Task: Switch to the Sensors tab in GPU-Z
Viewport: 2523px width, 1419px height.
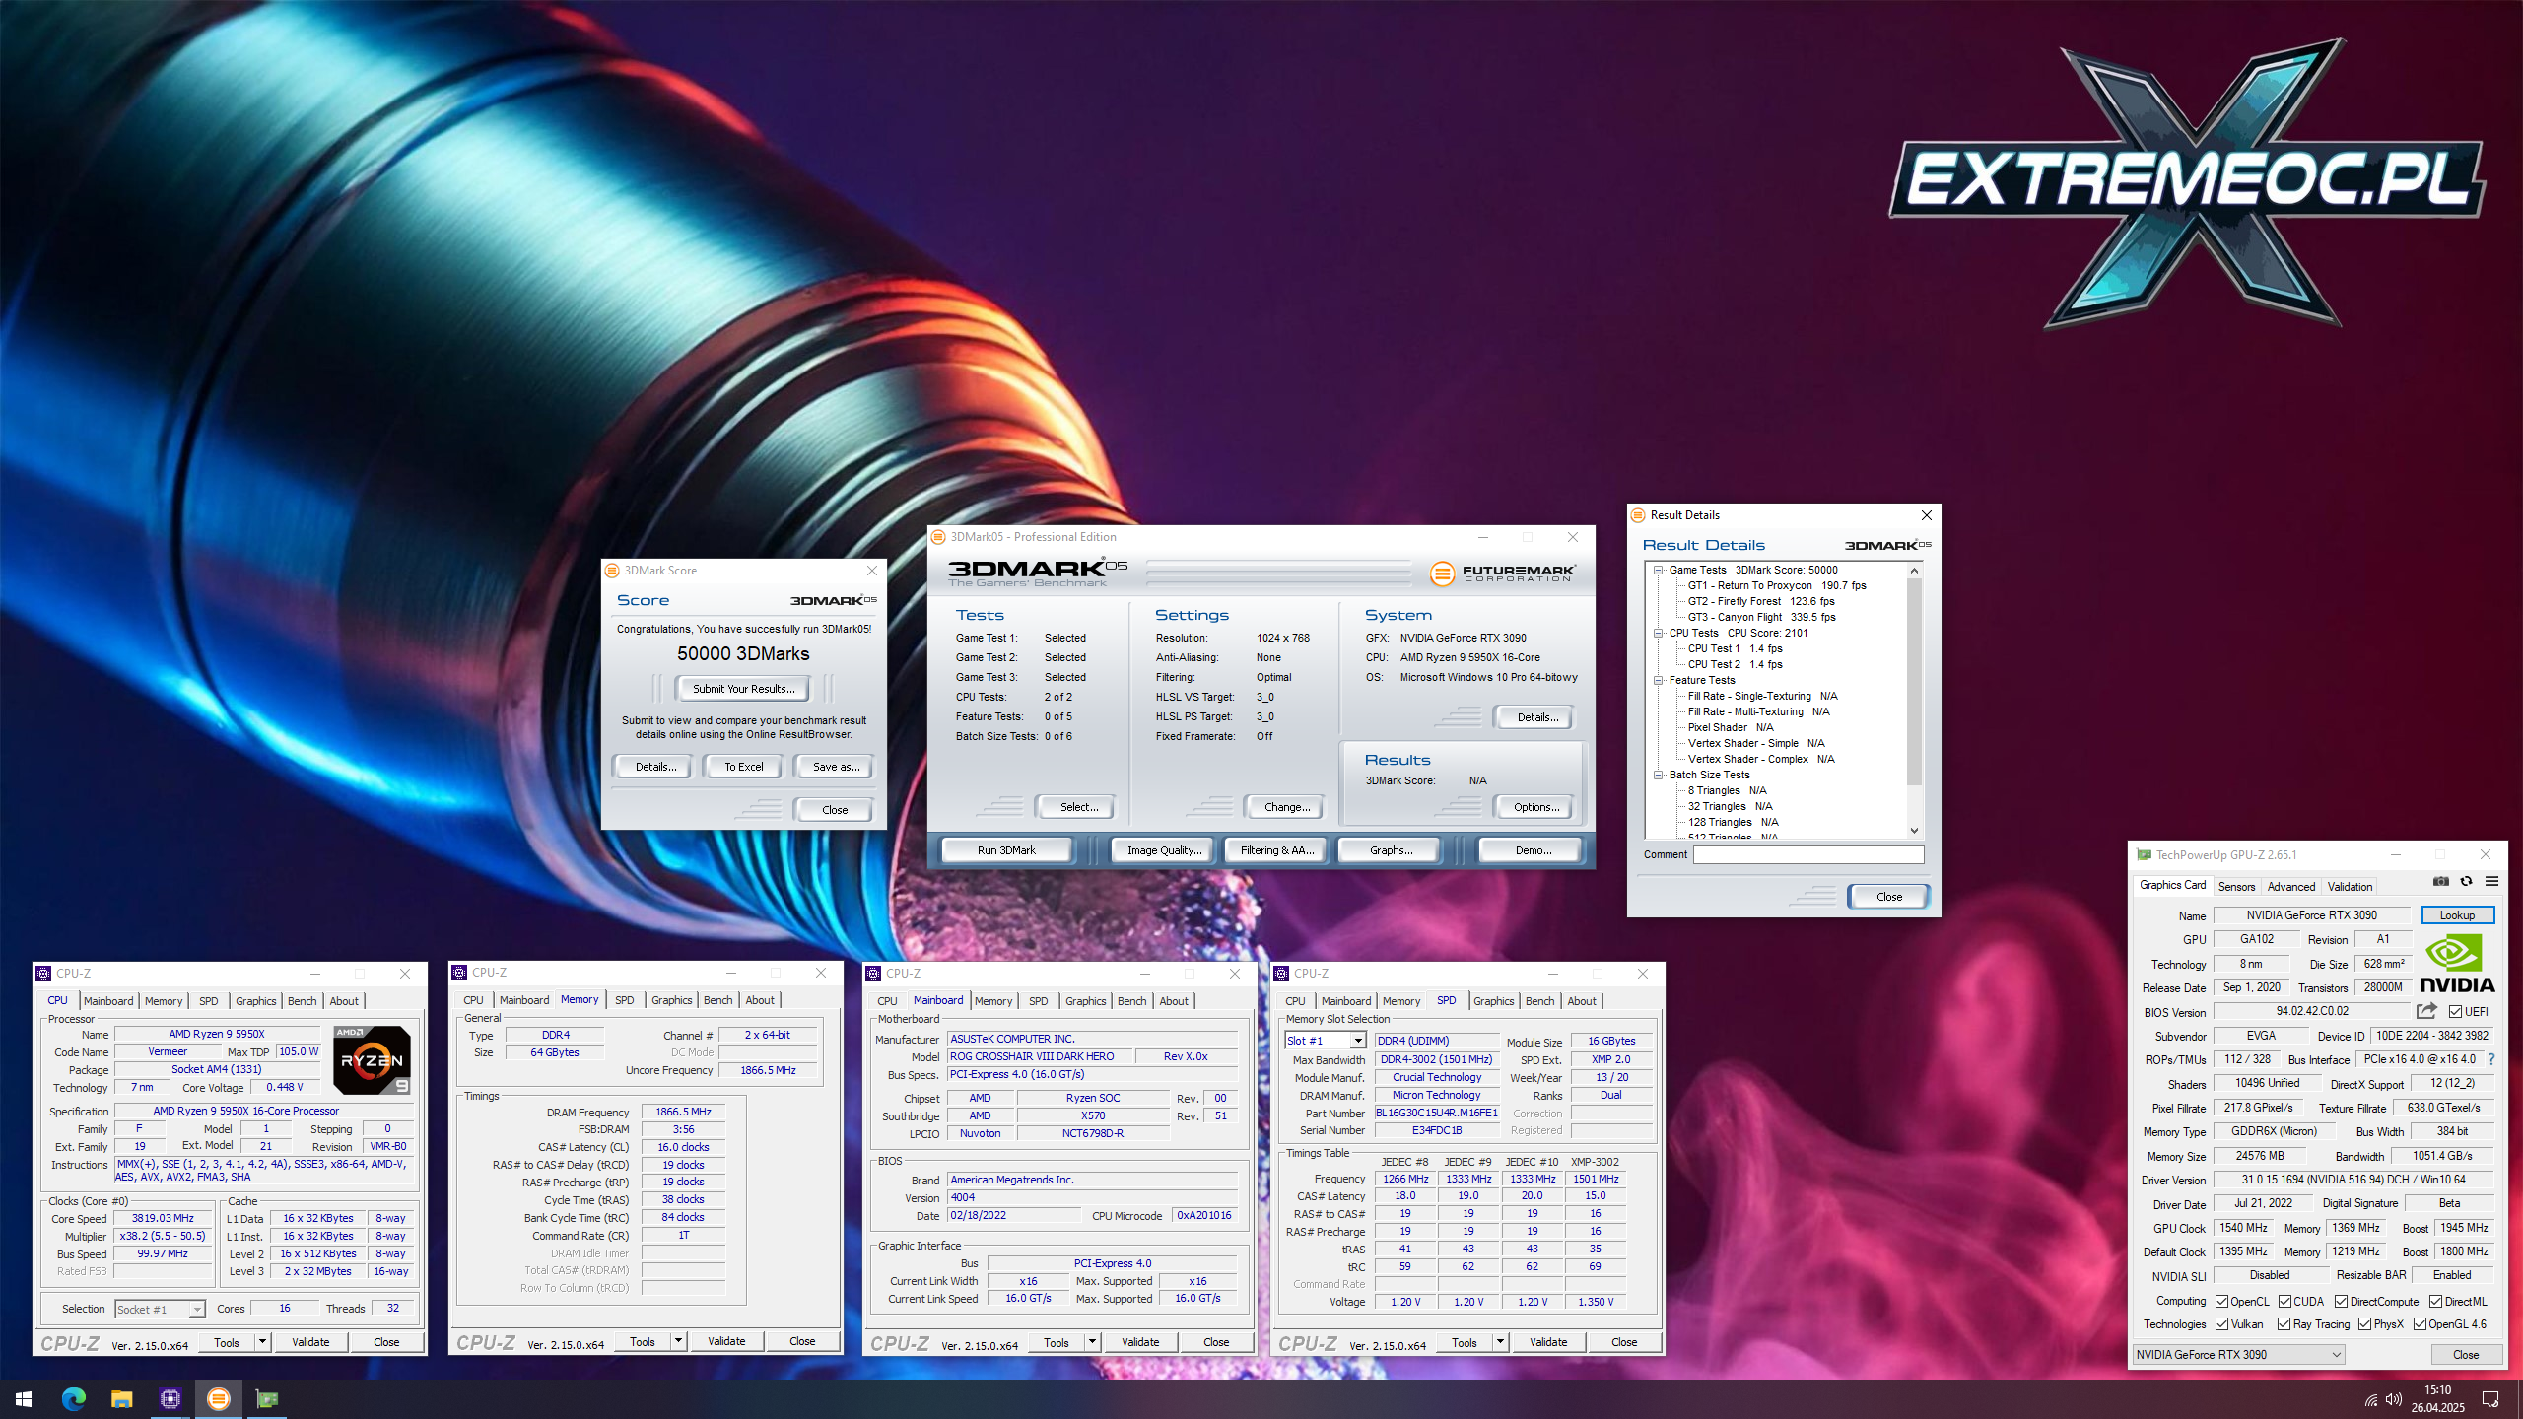Action: click(2236, 887)
